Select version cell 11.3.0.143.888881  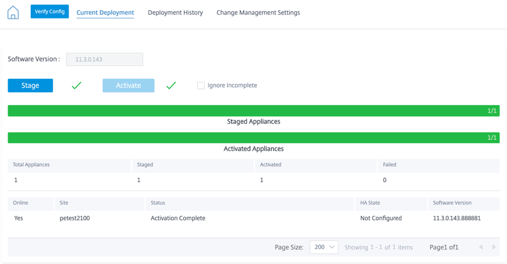coord(457,218)
